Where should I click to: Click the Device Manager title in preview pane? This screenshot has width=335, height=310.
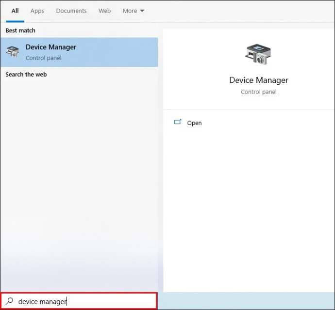pos(259,80)
